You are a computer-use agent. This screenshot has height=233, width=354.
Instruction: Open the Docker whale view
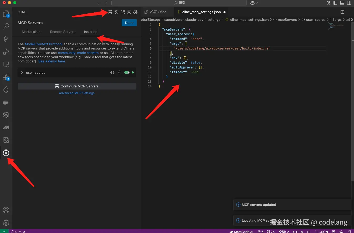tap(6, 102)
